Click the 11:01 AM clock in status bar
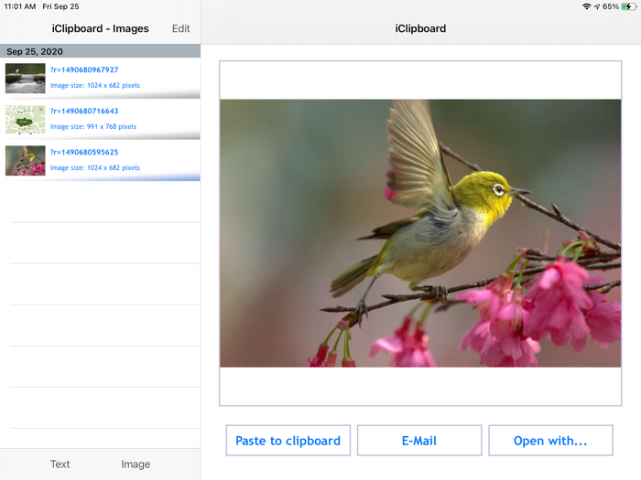641x480 pixels. point(20,6)
